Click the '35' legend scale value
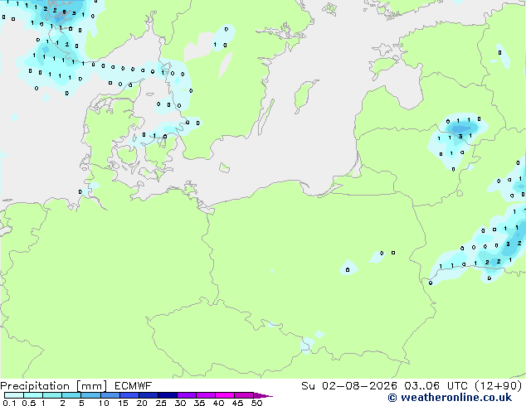The image size is (526, 406). click(199, 403)
